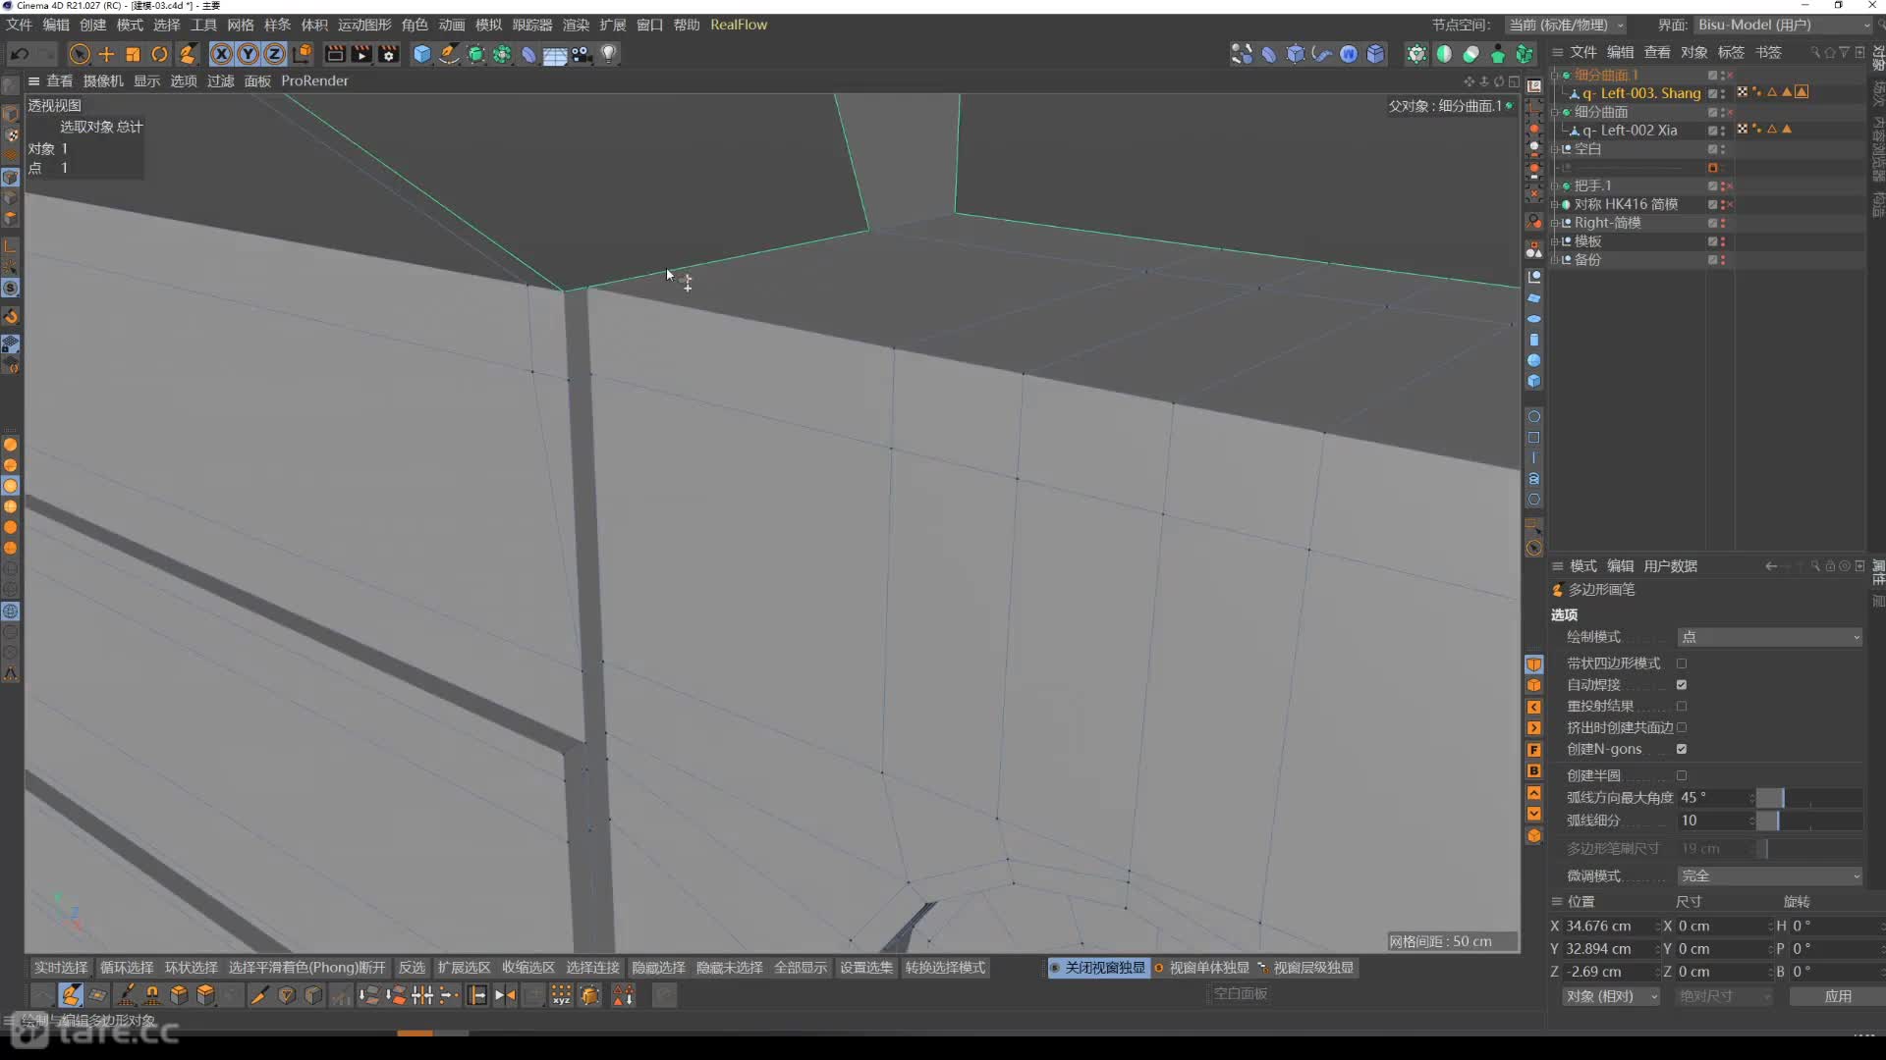Click the Magnet tool icon
The image size is (1886, 1060).
coord(152,995)
